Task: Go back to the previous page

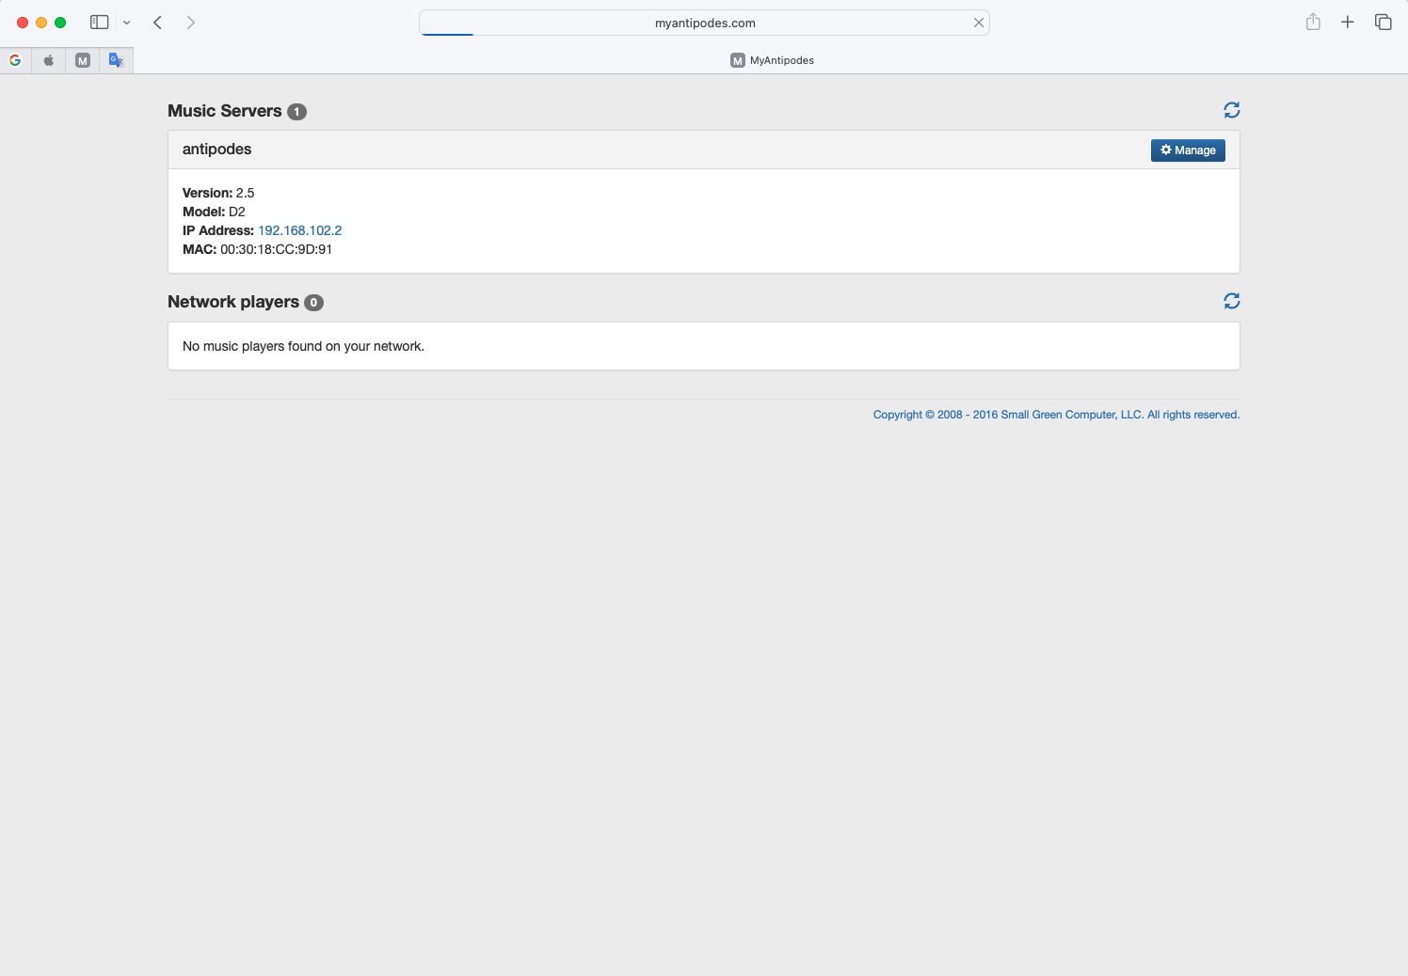Action: tap(157, 23)
